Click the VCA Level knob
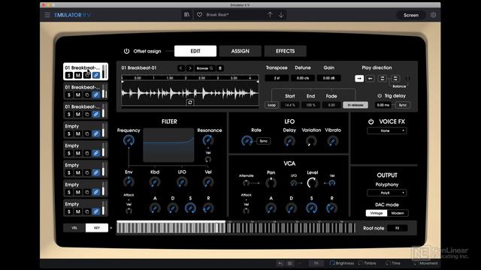Screen dimensions: 481x270 pos(313,183)
